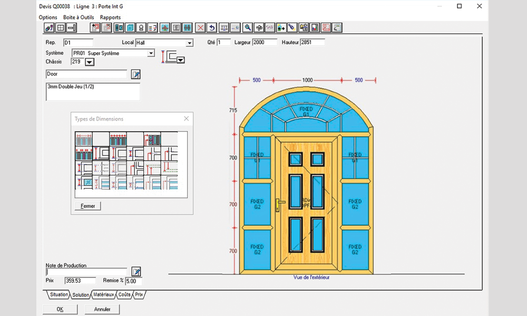Click the Hauteur field showing 2851
This screenshot has width=527, height=316.
pyautogui.click(x=313, y=42)
